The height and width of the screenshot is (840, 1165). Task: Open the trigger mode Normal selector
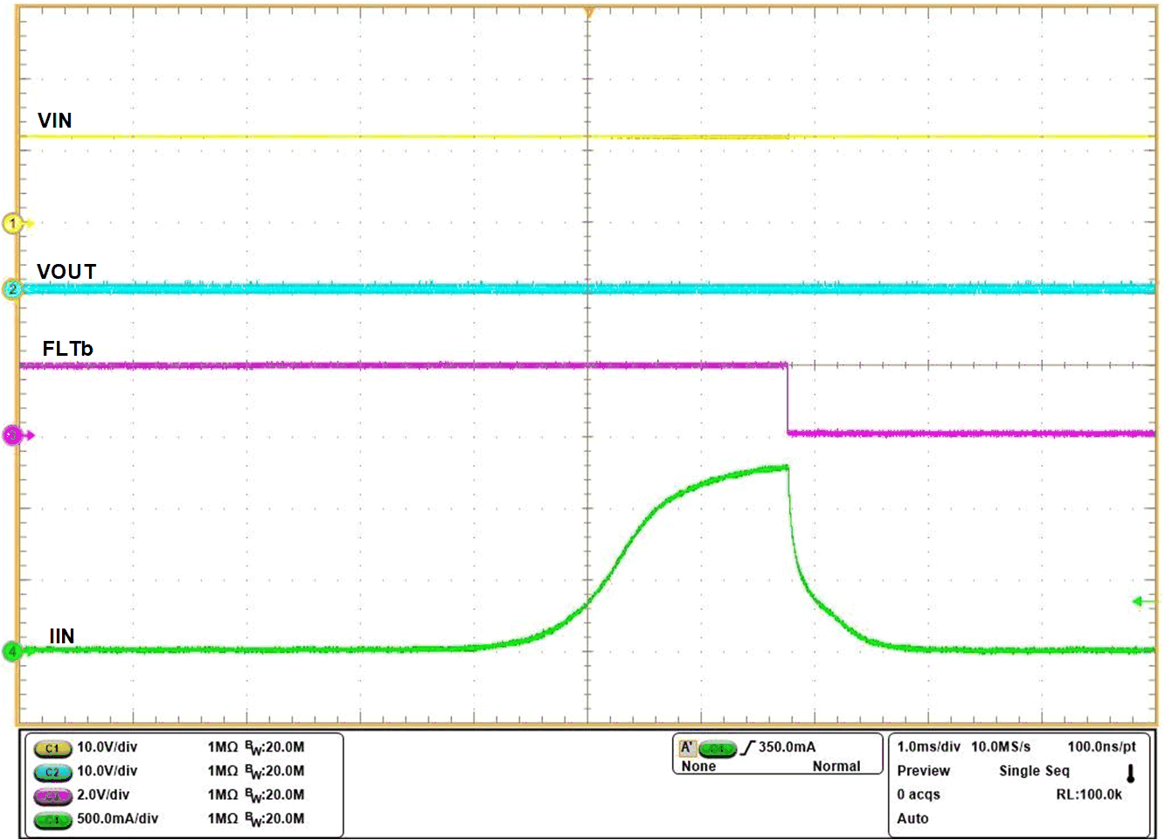point(837,766)
